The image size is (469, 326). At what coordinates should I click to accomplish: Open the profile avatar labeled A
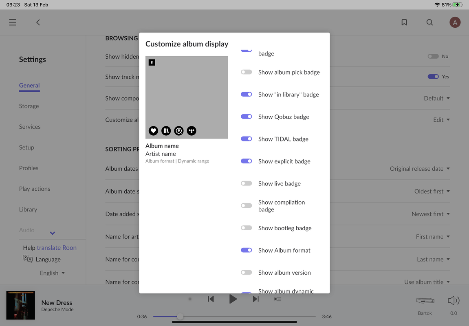point(455,22)
